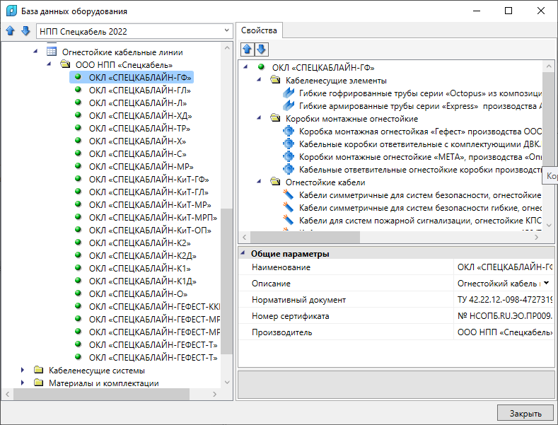The image size is (558, 425).
Task: Click the folder icon of Кабеленесущие элементы
Action: 275,80
